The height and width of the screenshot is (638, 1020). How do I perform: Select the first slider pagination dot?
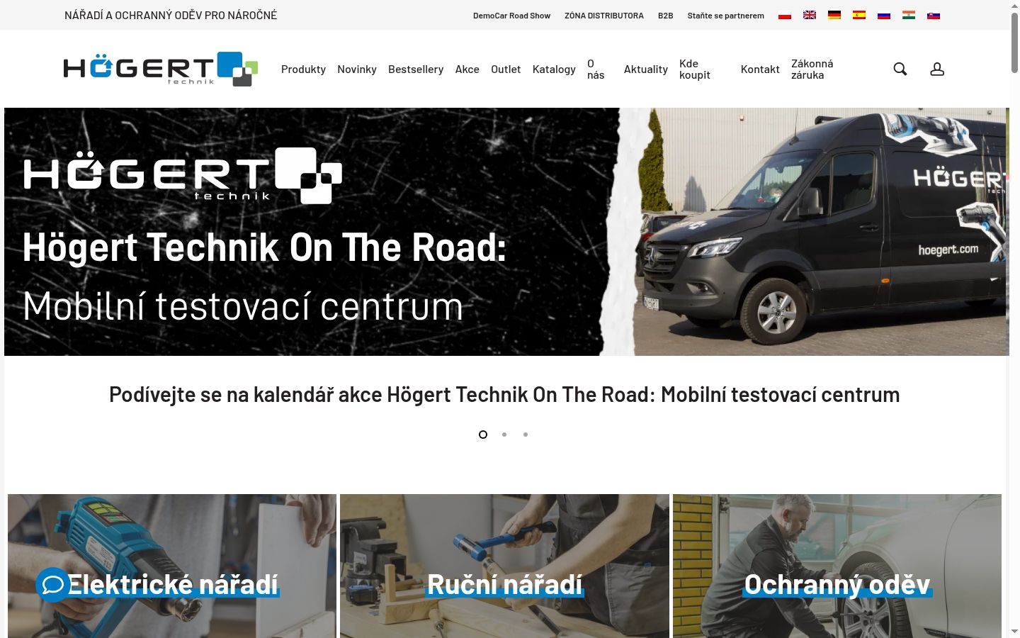(483, 435)
